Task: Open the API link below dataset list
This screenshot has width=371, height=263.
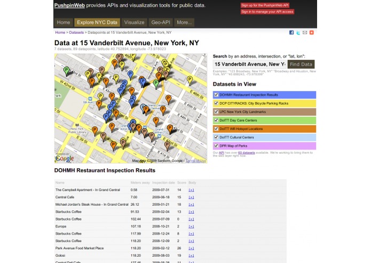Action: pos(222,153)
